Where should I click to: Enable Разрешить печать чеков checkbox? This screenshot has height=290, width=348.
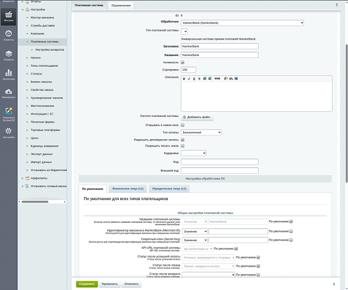183,145
